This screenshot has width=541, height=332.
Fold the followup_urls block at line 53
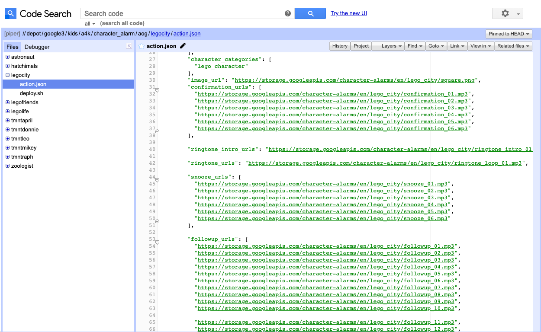point(158,242)
